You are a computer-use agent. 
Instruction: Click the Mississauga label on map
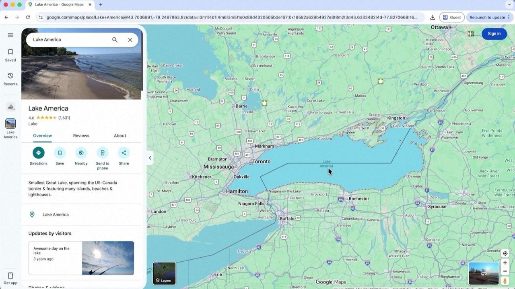coord(218,167)
